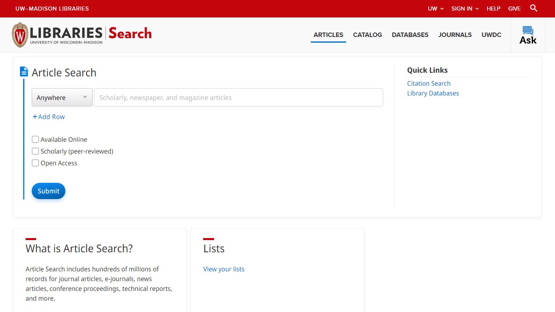This screenshot has height=312, width=555.
Task: Open UW–MADISON LIBRARIES home link
Action: coord(52,9)
